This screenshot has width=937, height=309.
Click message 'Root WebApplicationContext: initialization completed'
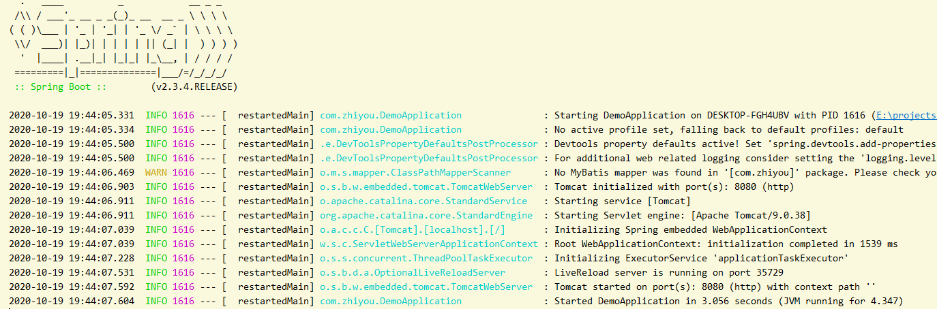[x=726, y=244]
